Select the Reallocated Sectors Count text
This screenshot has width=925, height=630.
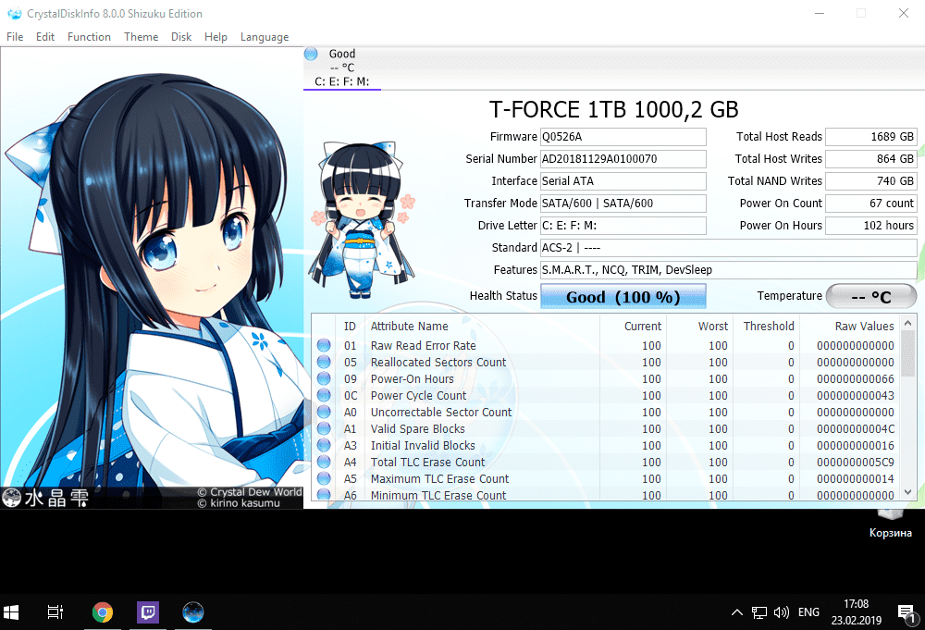click(438, 363)
